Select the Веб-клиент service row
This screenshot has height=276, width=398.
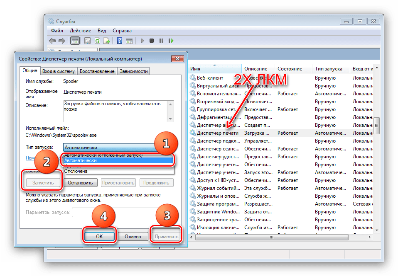210,78
